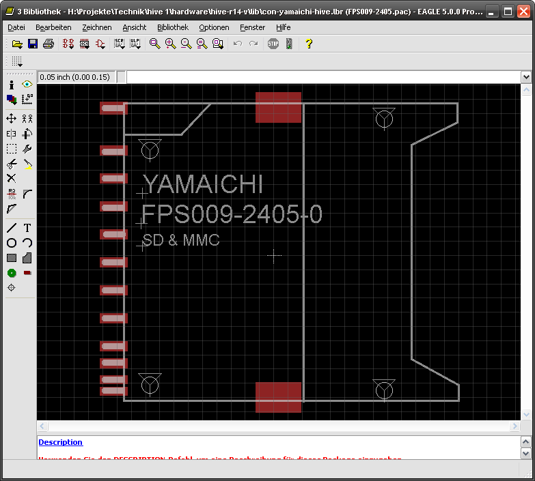Click into the command line input field
This screenshot has height=481, width=535.
coord(321,77)
